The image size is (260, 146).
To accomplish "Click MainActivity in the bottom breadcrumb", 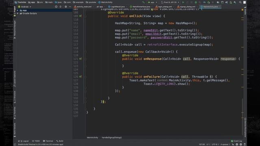I will (x=92, y=137).
